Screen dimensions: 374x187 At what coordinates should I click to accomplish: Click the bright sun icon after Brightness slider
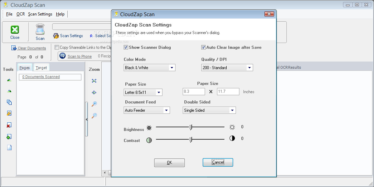[x=232, y=127]
